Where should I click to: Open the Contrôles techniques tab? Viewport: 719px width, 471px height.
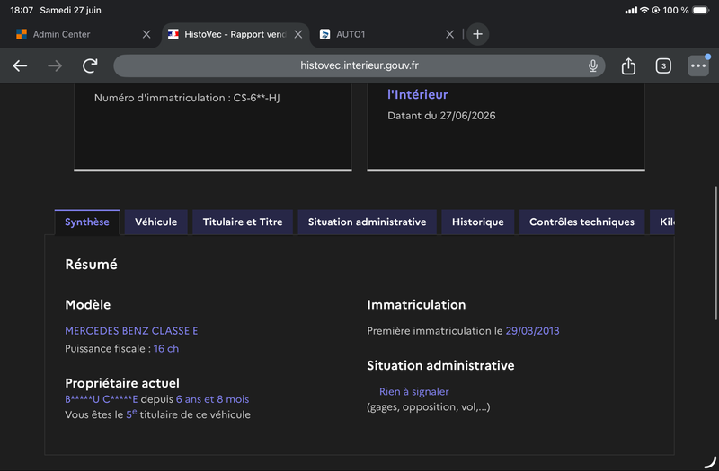(581, 222)
